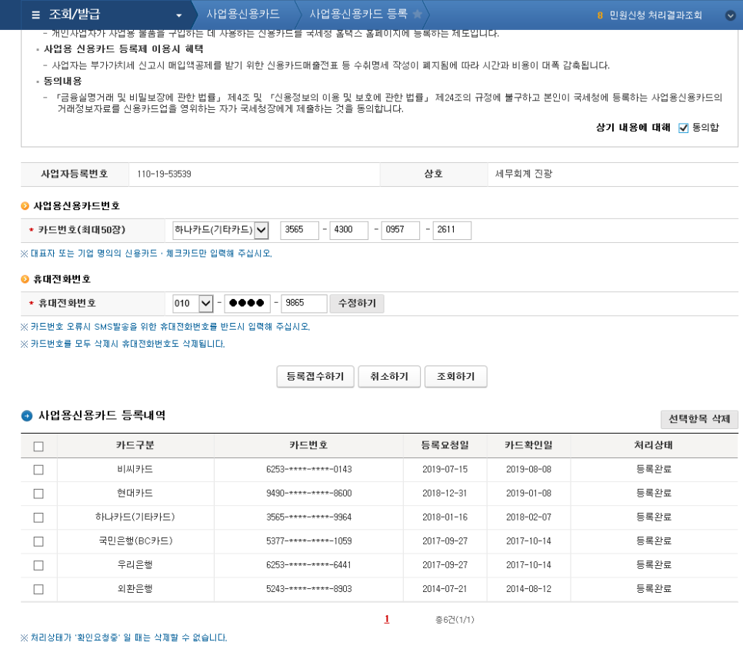Click the 카드확인일 column header
The width and height of the screenshot is (743, 672).
tap(528, 445)
